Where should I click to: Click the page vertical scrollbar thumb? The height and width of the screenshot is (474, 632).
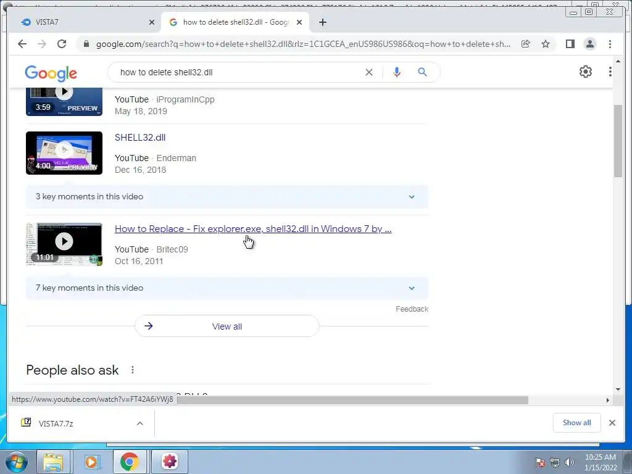coord(618,140)
